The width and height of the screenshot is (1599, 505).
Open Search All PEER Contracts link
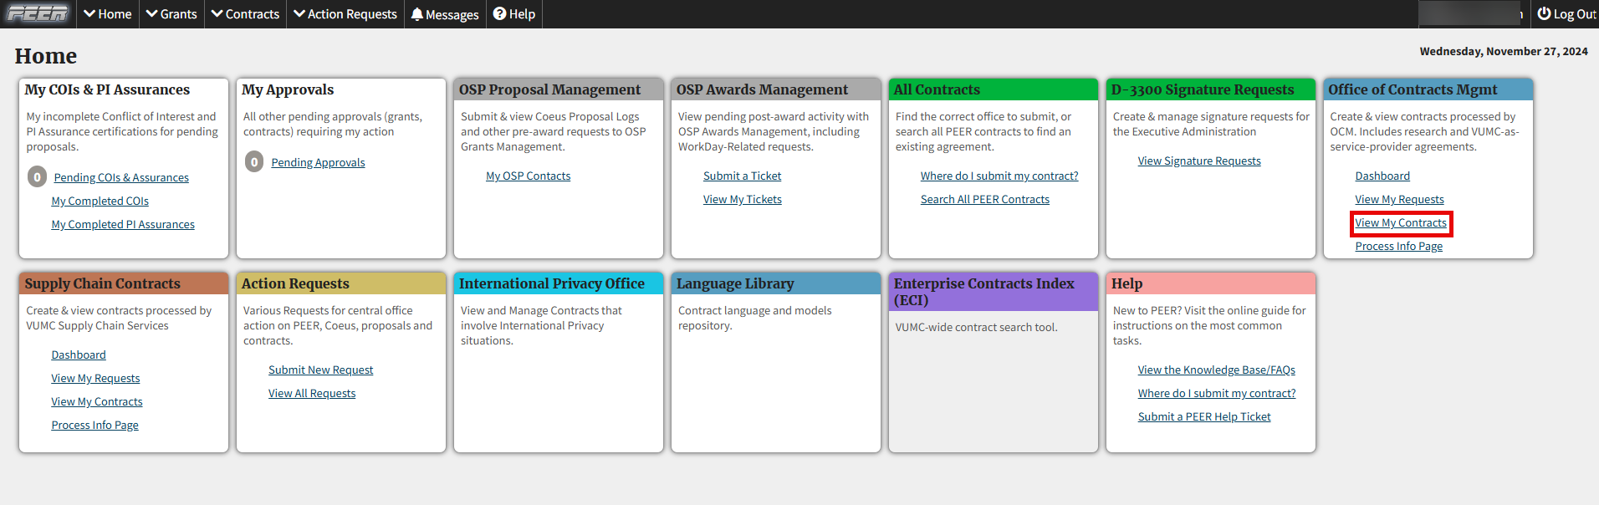tap(984, 199)
